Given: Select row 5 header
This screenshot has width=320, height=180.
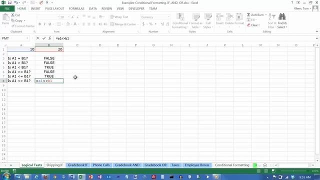Looking at the screenshot, I should pos(3,67).
